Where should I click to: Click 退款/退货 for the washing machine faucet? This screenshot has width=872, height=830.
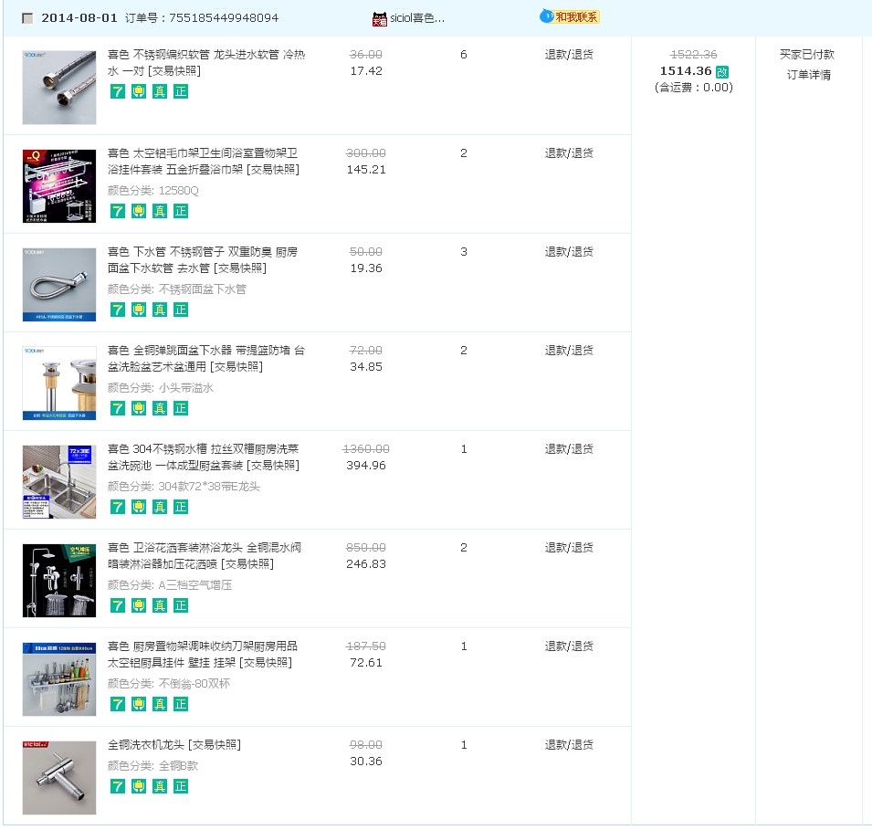[569, 745]
